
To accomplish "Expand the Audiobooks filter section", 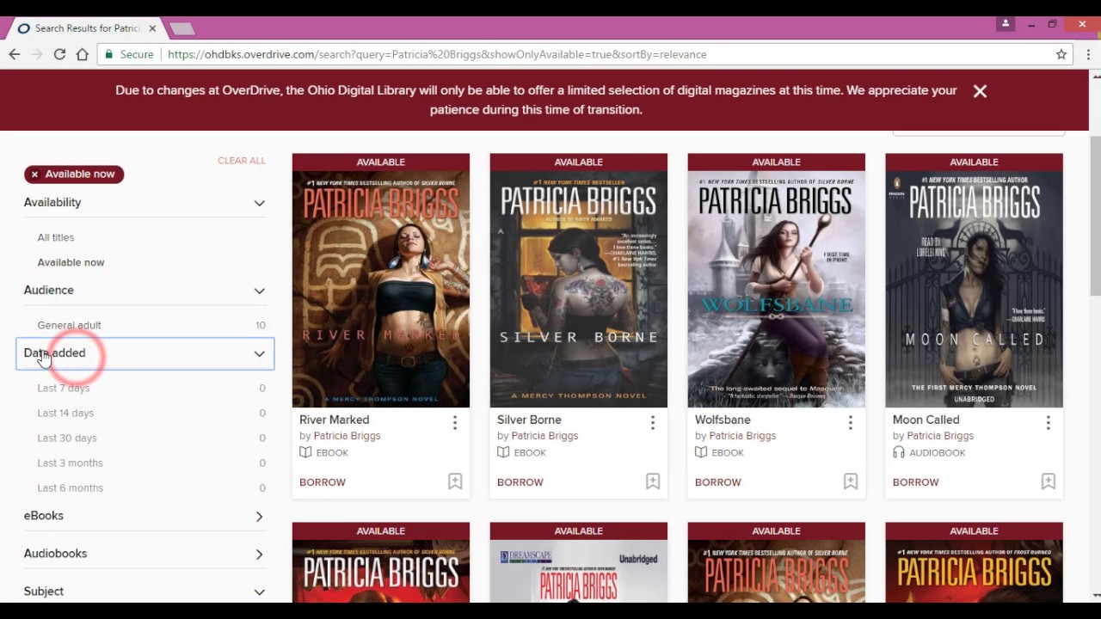I will (145, 554).
